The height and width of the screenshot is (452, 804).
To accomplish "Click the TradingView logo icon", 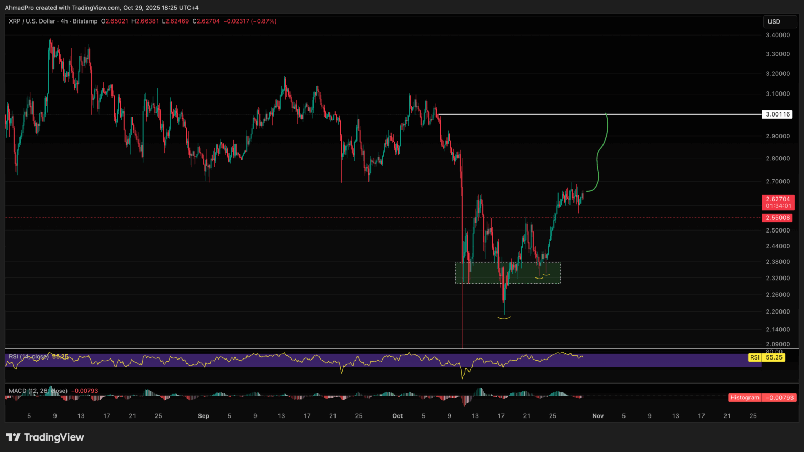I will 13,437.
